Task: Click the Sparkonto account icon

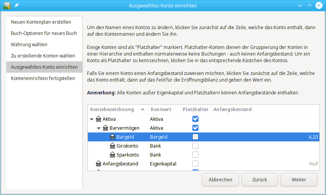Action: pyautogui.click(x=112, y=155)
